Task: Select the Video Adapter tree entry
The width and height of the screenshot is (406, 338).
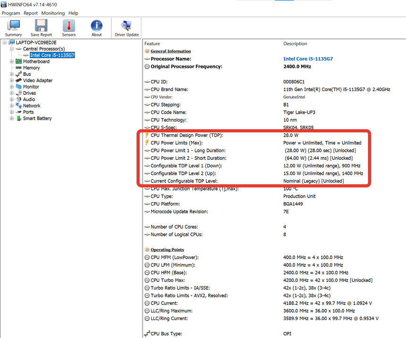Action: pos(38,81)
